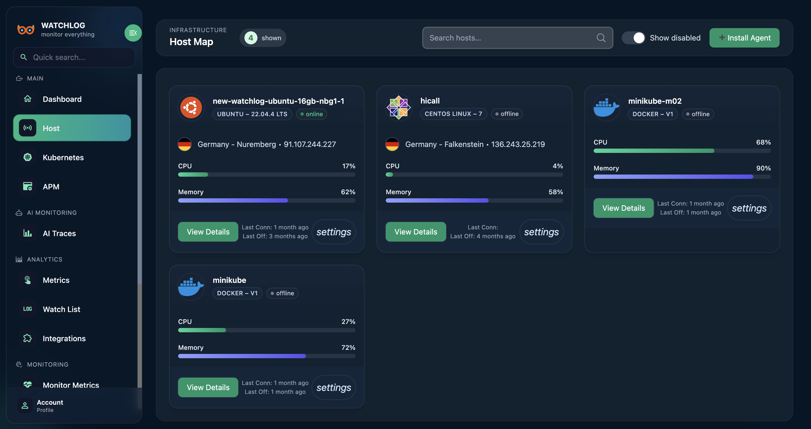Click the Dashboard home icon
This screenshot has width=811, height=429.
28,99
